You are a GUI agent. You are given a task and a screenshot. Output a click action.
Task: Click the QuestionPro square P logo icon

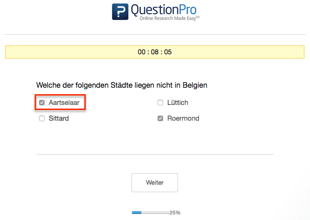pyautogui.click(x=120, y=12)
